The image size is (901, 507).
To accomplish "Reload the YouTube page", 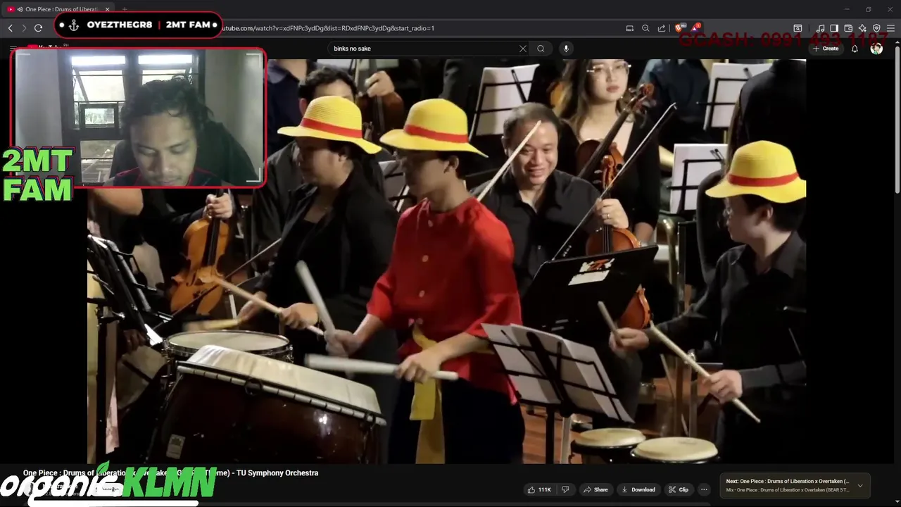I will (x=38, y=28).
